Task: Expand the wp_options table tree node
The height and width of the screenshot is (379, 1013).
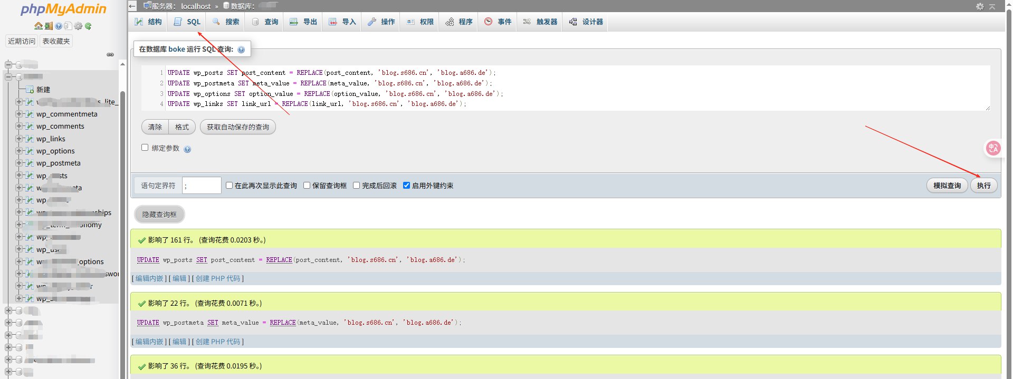Action: (x=19, y=151)
